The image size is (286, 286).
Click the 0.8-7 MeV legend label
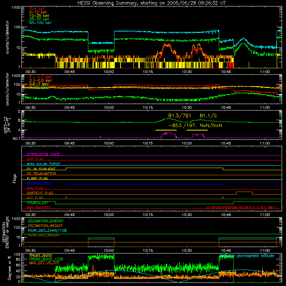(x=39, y=84)
